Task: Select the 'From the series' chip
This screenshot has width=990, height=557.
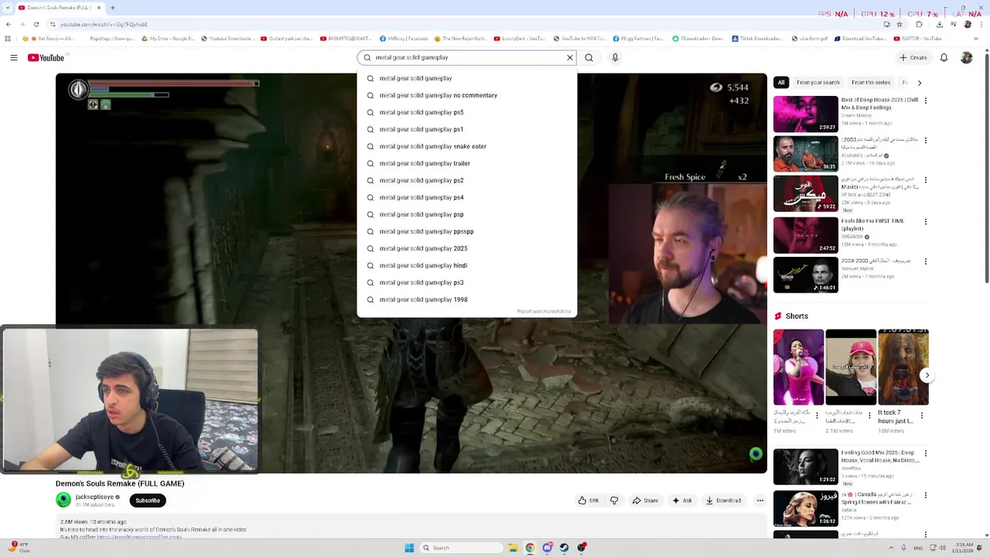Action: pyautogui.click(x=871, y=83)
